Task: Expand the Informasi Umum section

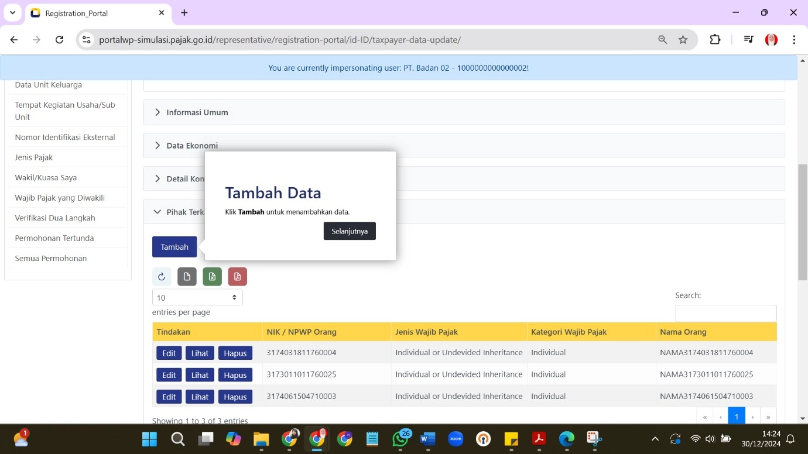Action: (197, 112)
